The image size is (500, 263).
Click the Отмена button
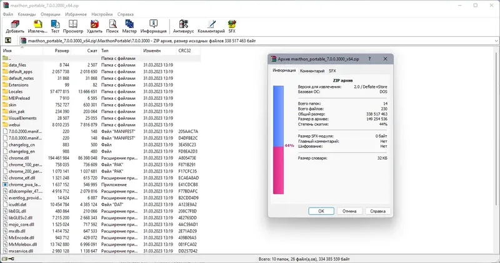click(x=349, y=211)
